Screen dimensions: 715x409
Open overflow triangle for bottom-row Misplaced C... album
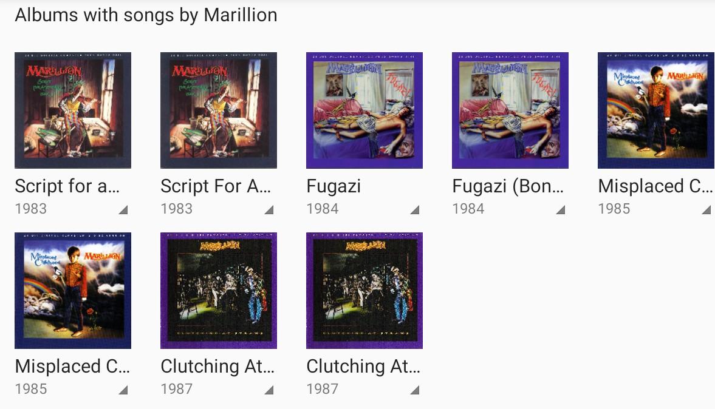[x=123, y=390]
